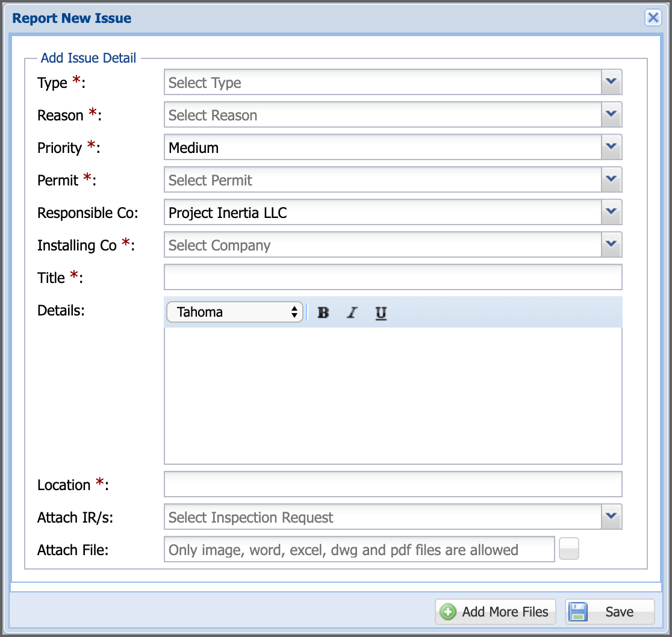Screen dimensions: 672x637
Task: Expand the Select Permit dropdown arrow
Action: tap(612, 179)
